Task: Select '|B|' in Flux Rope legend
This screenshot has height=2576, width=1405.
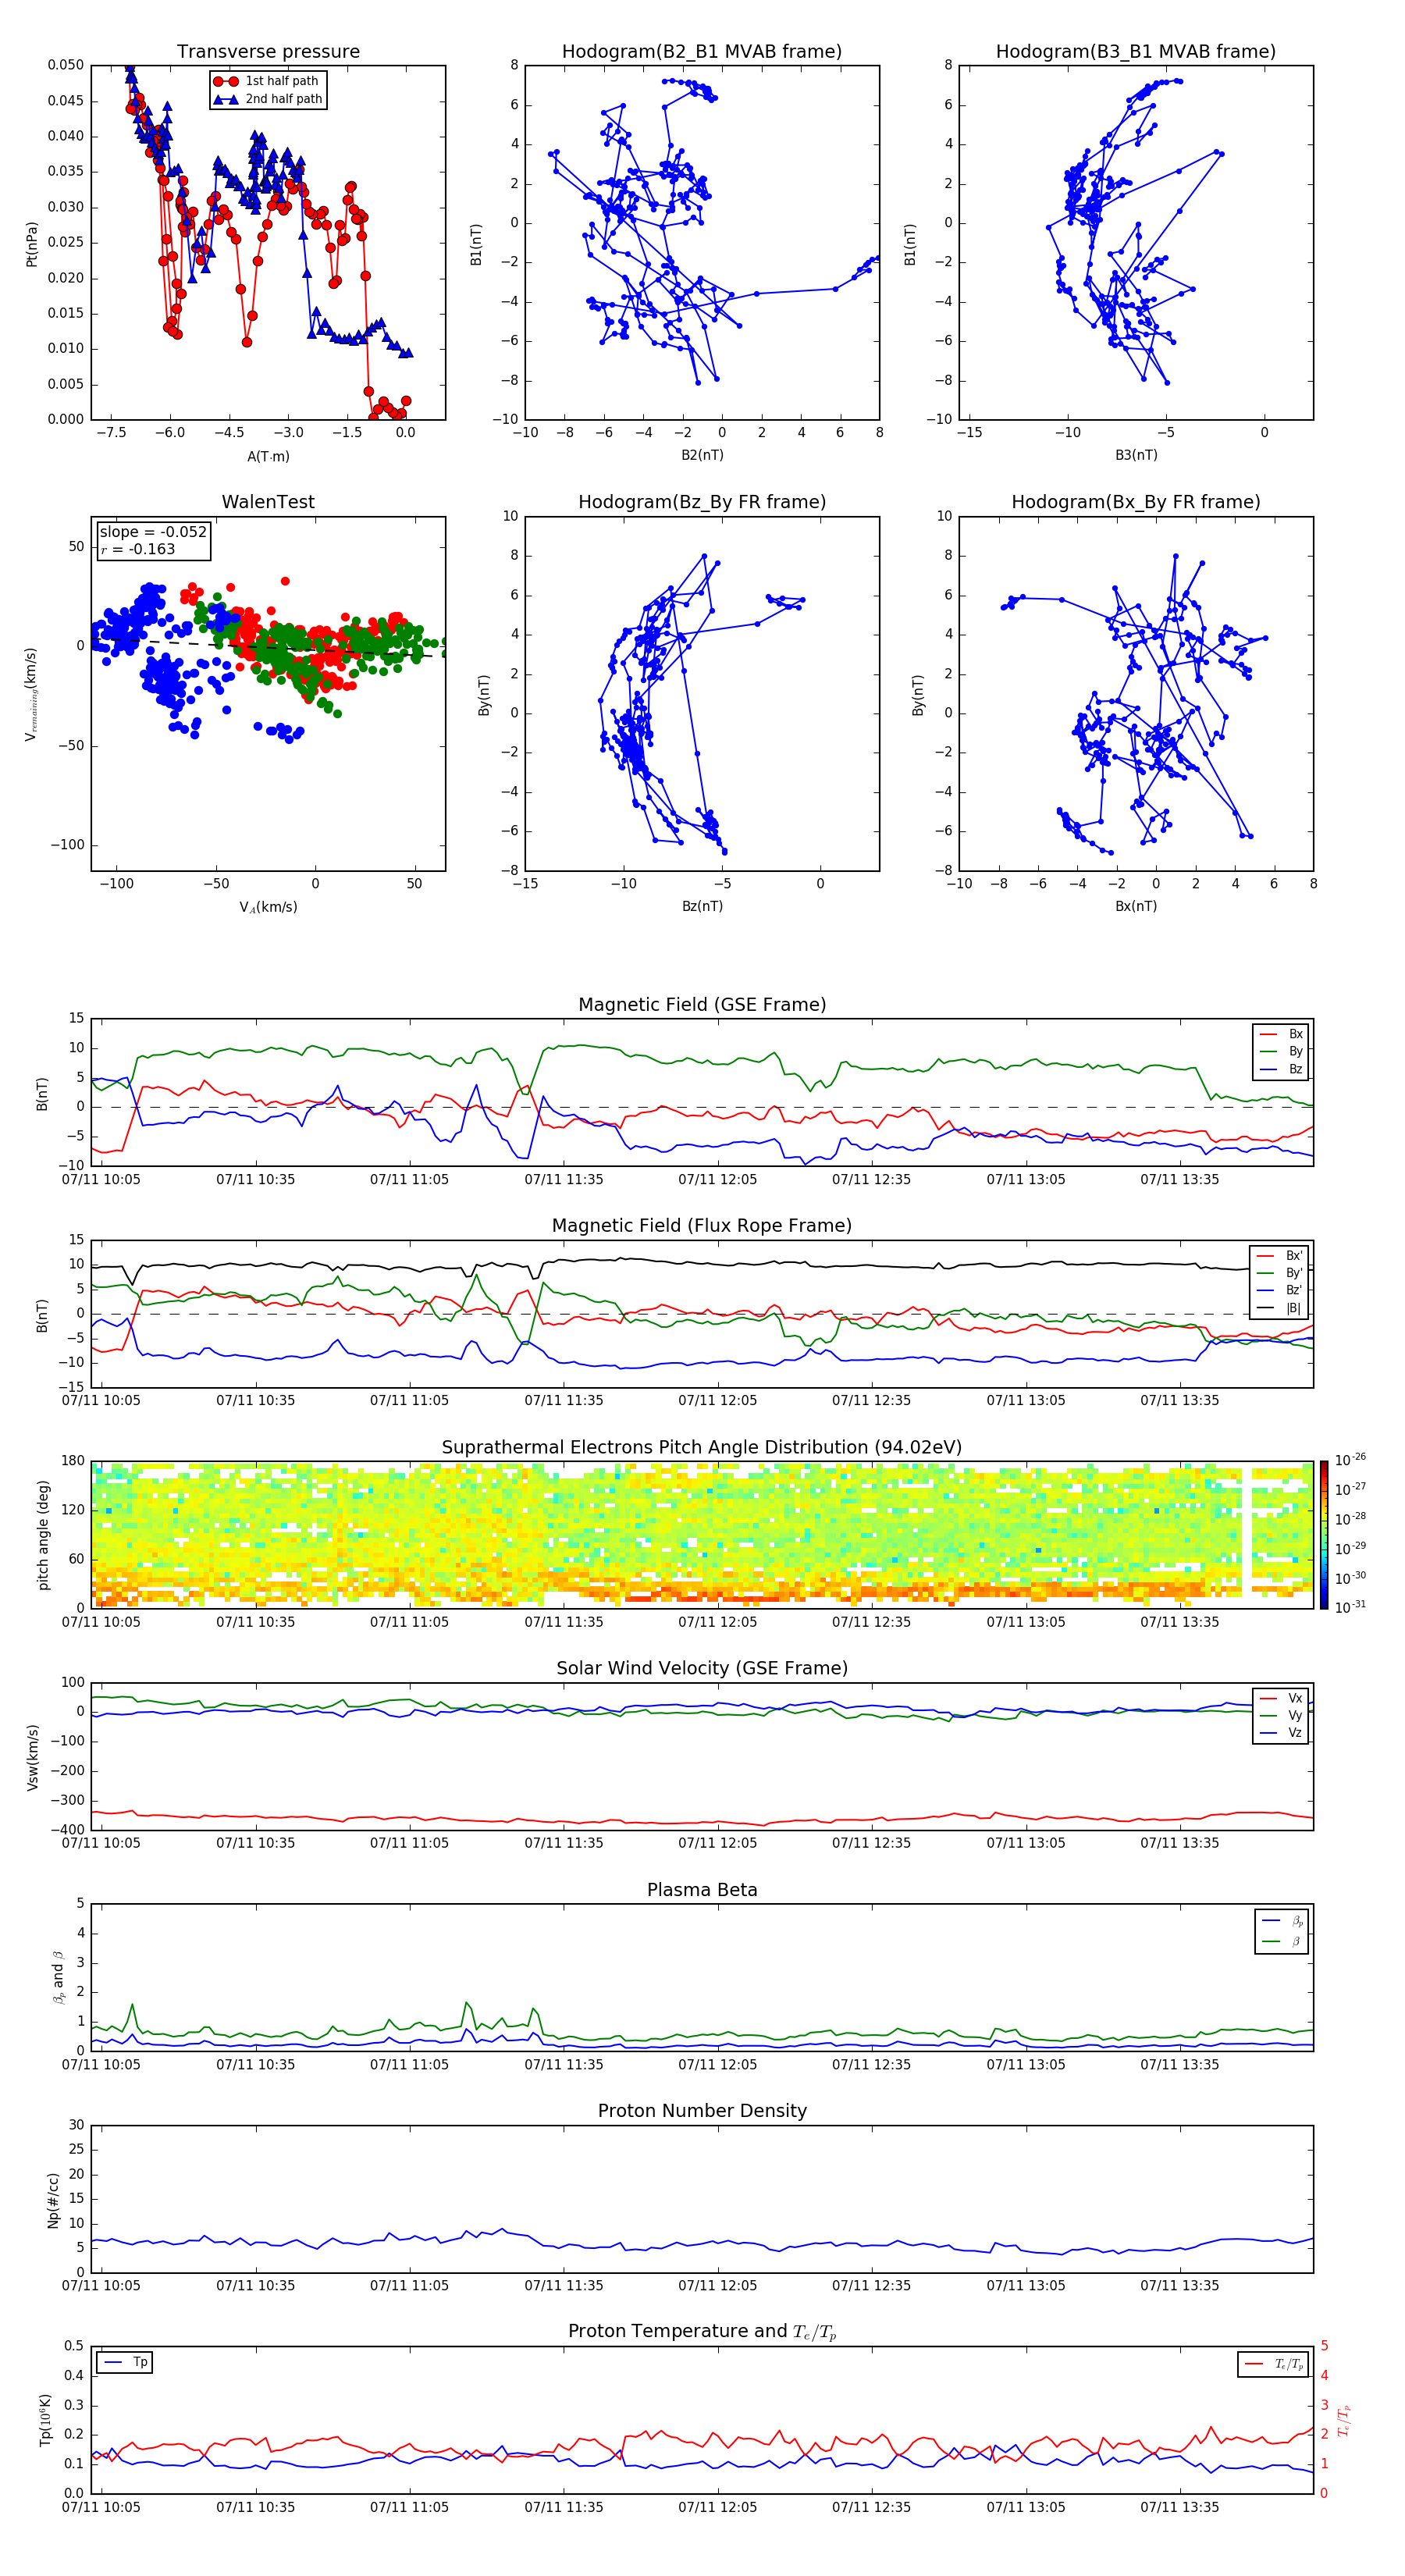Action: (1280, 1308)
